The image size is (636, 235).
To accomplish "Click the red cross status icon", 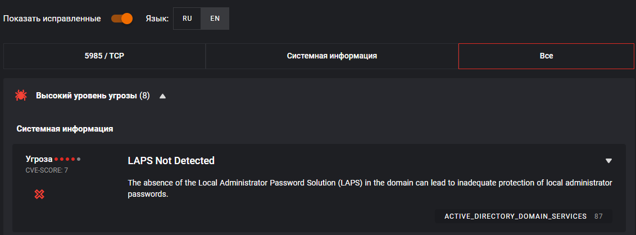I will [x=39, y=194].
